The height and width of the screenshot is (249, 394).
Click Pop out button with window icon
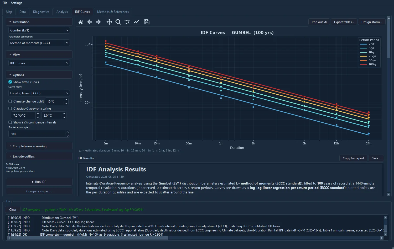coord(319,22)
